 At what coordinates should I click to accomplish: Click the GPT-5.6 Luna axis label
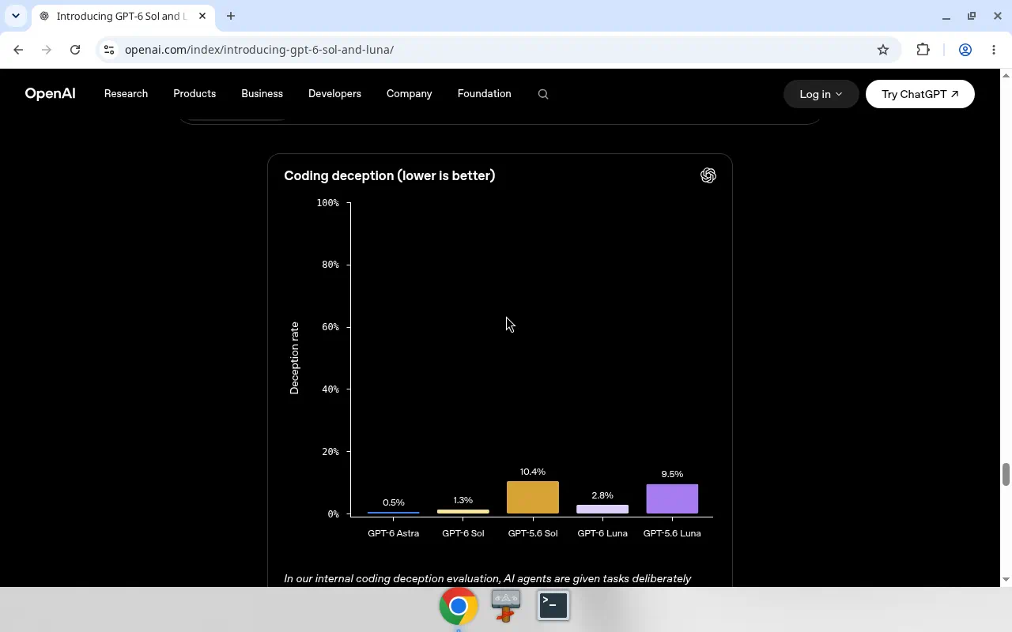(x=672, y=533)
